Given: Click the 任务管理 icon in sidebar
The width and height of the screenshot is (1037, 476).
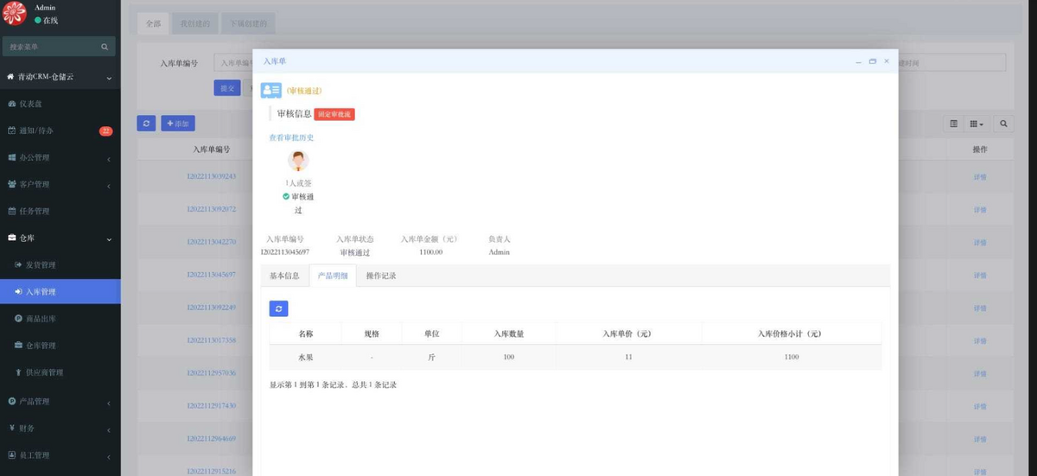Looking at the screenshot, I should pyautogui.click(x=11, y=211).
